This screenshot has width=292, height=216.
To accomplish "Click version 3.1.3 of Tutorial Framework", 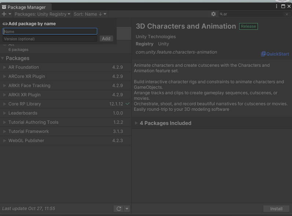I will coord(118,131).
